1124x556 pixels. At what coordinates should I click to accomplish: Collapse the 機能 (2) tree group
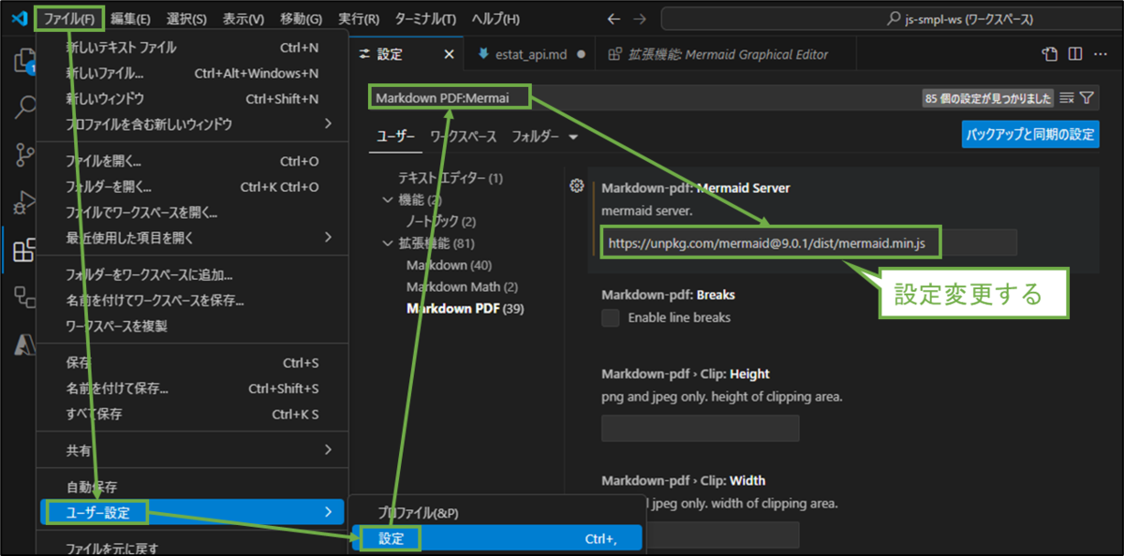pyautogui.click(x=388, y=199)
